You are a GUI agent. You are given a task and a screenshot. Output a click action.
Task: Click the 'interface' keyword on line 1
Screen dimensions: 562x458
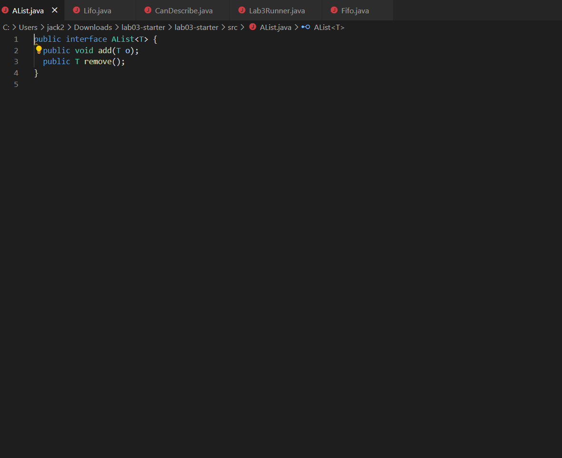(x=87, y=39)
